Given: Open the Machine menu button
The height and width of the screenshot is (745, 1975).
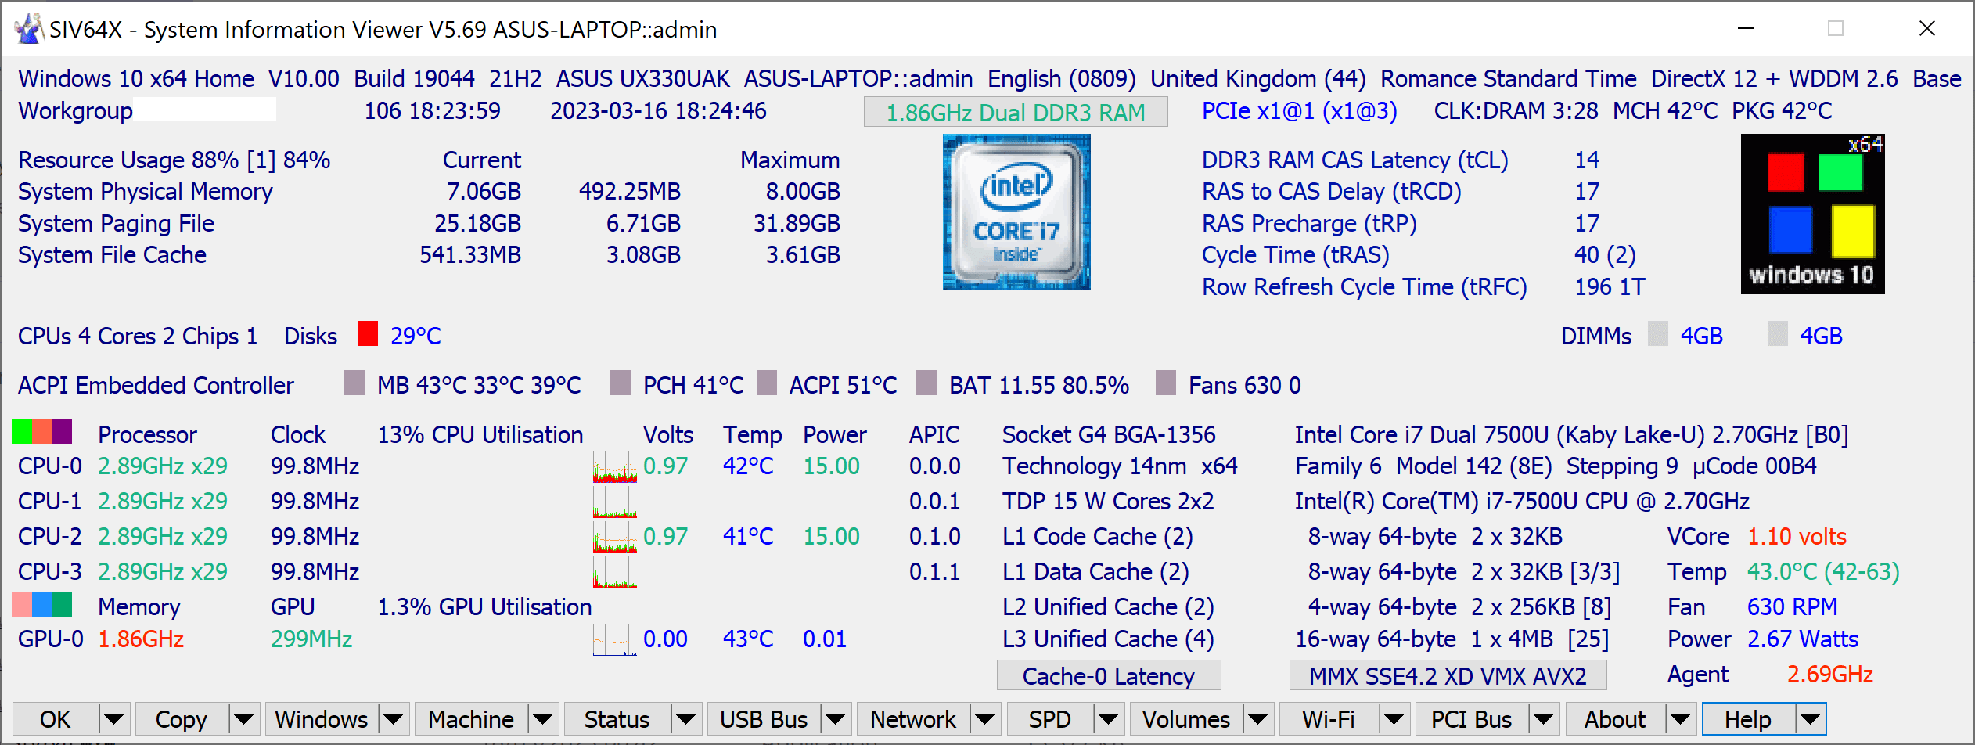Looking at the screenshot, I should (x=471, y=719).
